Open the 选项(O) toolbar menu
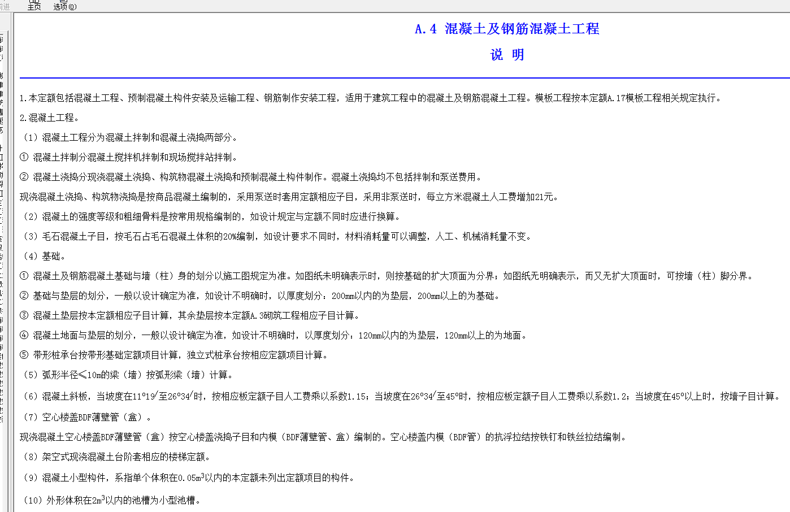 coord(65,6)
